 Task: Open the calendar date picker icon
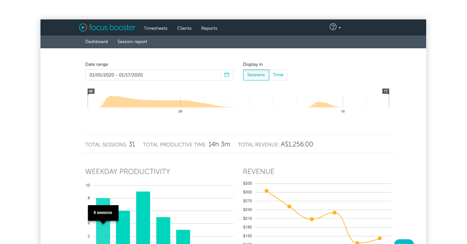click(x=227, y=75)
